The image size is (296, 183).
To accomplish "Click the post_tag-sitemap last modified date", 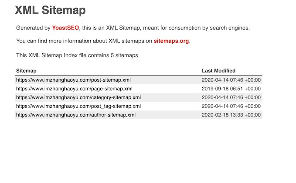I will tap(231, 106).
